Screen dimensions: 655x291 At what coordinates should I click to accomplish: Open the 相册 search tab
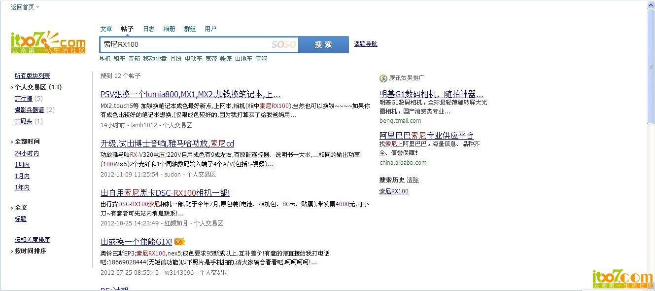(x=169, y=29)
